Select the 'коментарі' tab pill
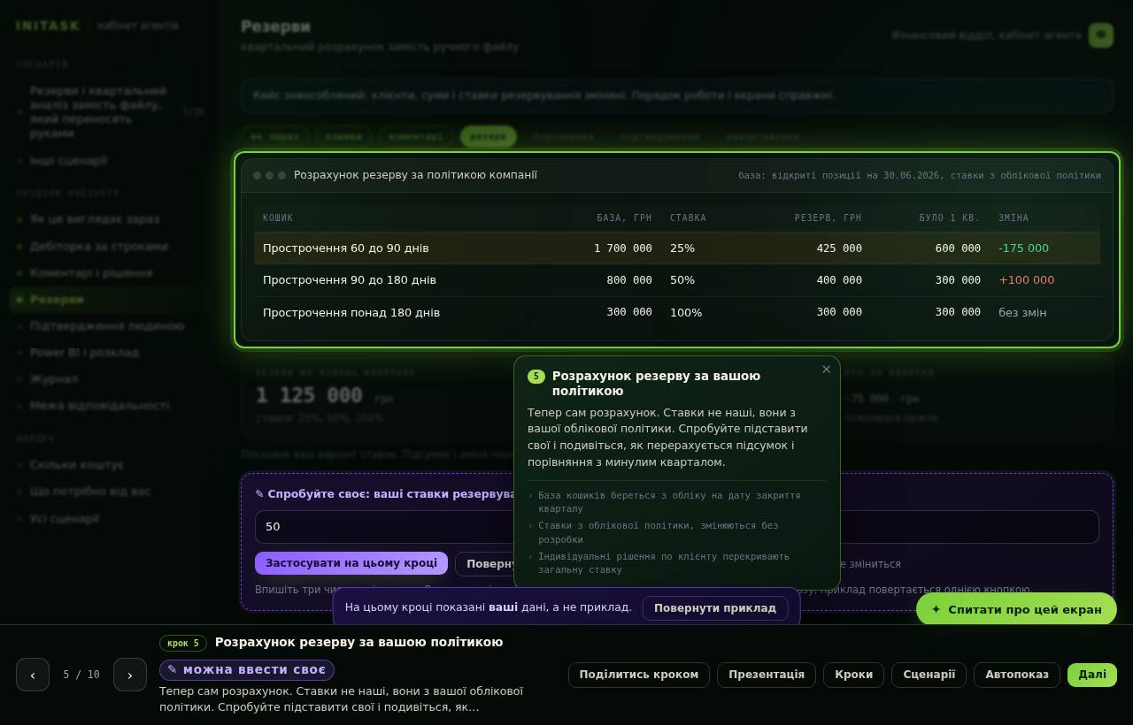This screenshot has width=1133, height=725. point(416,136)
